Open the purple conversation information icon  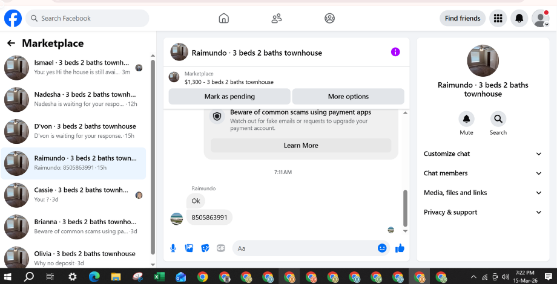pyautogui.click(x=395, y=52)
